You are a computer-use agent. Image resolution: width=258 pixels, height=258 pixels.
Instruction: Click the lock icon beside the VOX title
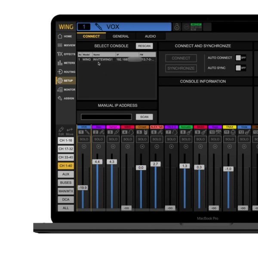coord(177,27)
